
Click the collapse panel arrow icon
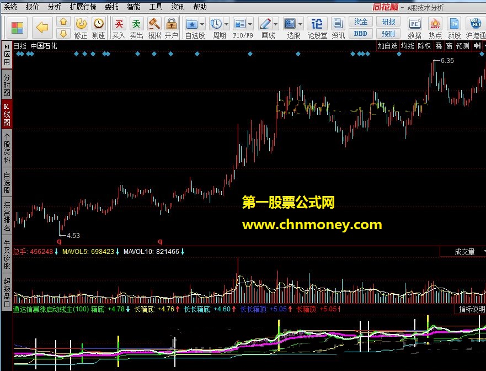[477, 46]
